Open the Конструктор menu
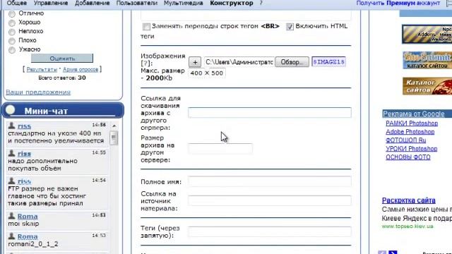 (x=232, y=3)
